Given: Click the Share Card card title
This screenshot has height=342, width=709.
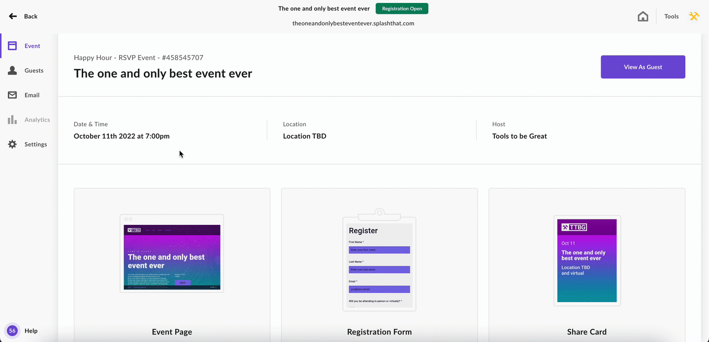Looking at the screenshot, I should click(x=587, y=332).
